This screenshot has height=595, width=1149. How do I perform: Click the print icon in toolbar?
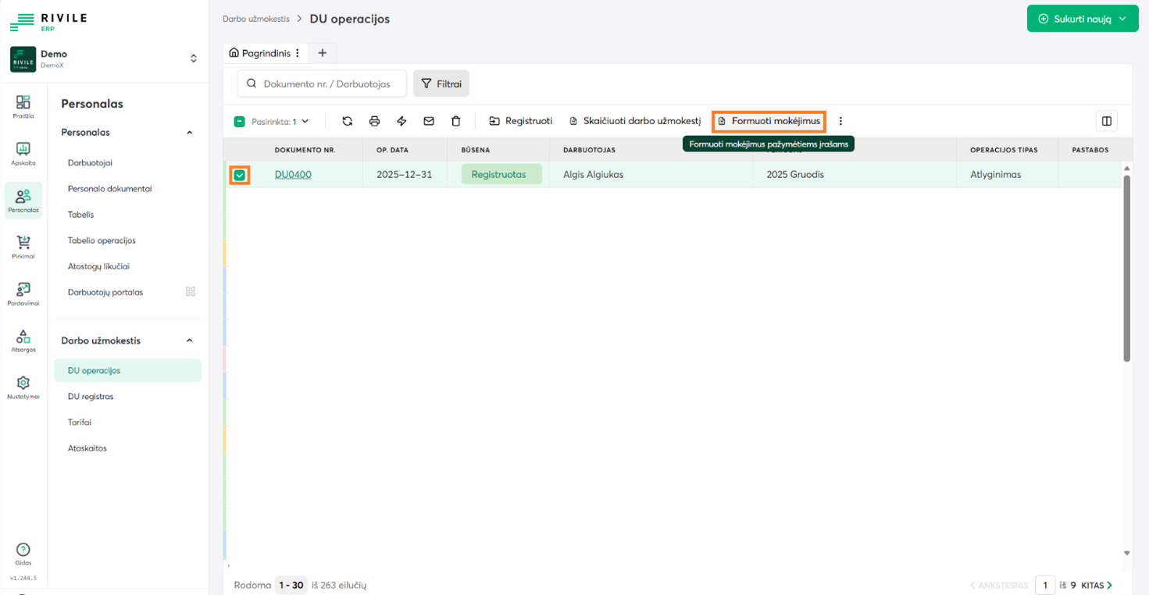click(x=374, y=121)
